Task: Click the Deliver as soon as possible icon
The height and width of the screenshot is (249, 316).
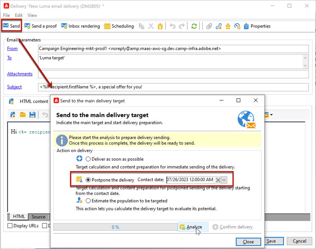Action: coord(79,159)
